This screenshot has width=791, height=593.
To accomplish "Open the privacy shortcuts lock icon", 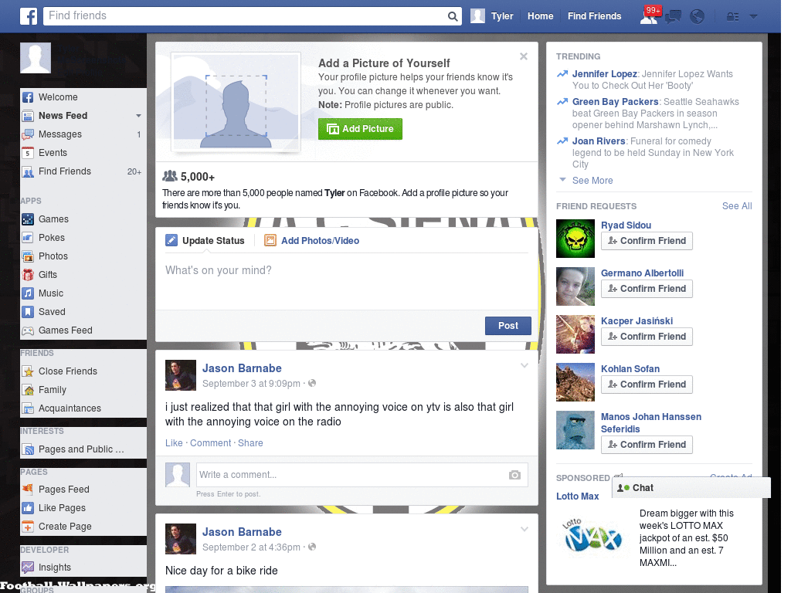I will pyautogui.click(x=732, y=17).
